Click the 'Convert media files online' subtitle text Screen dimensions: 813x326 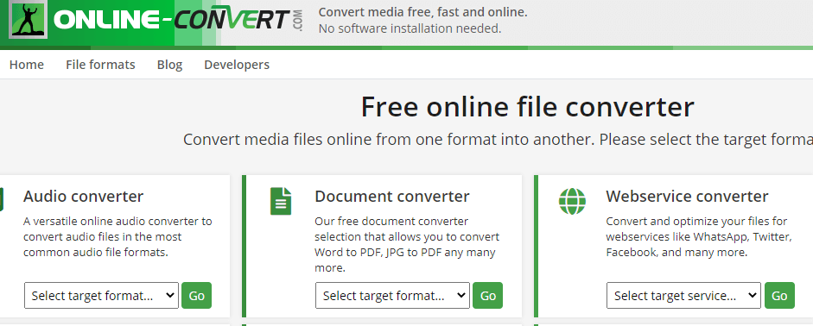498,140
